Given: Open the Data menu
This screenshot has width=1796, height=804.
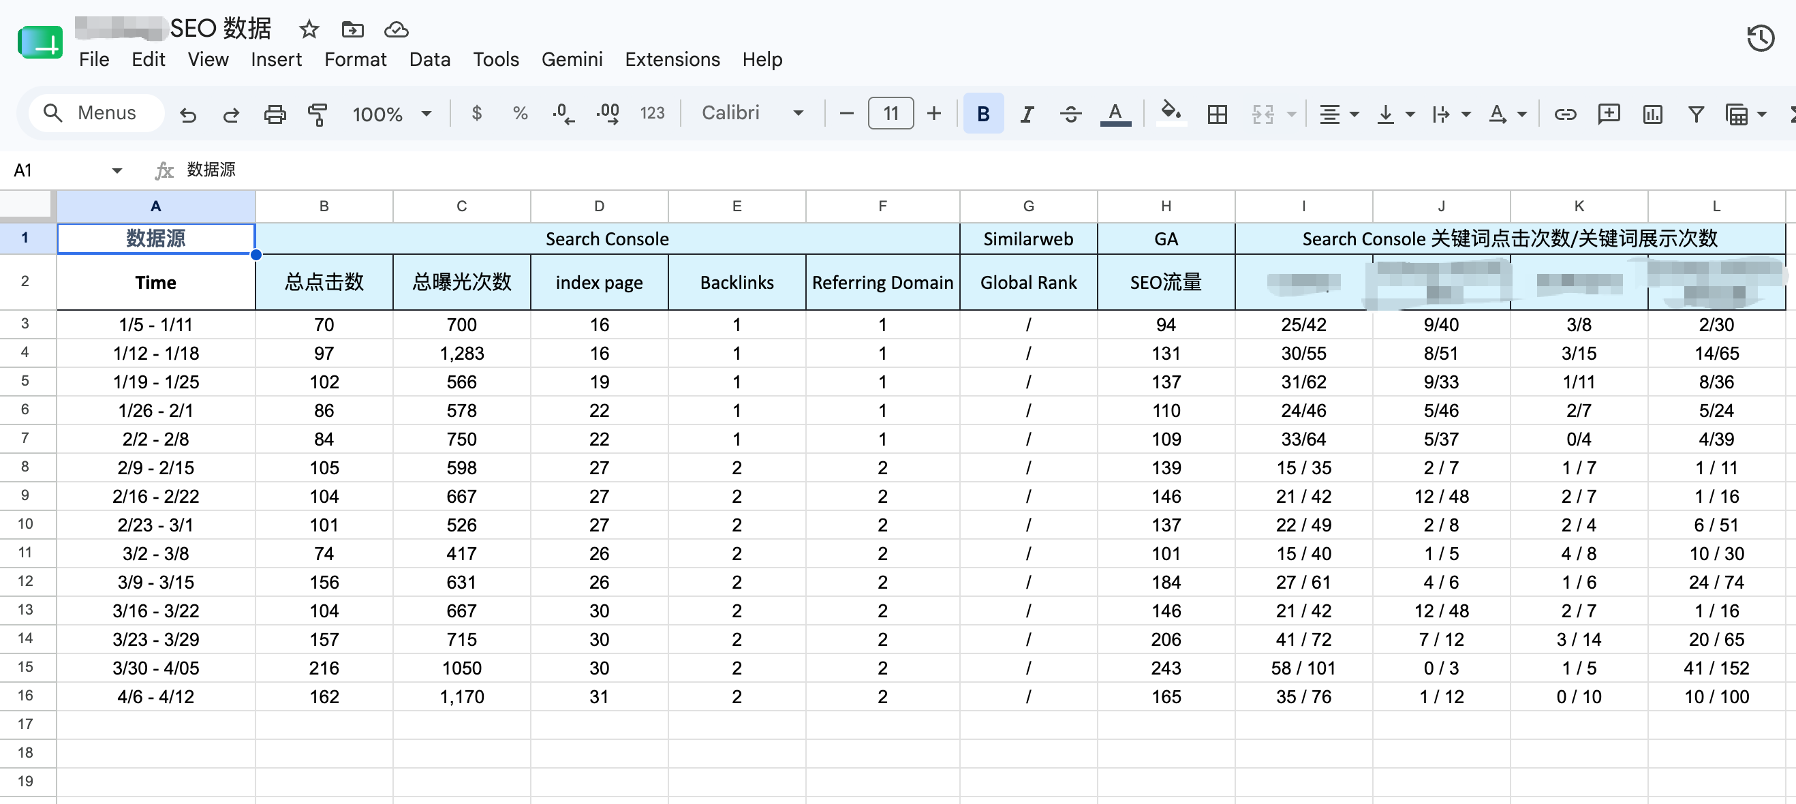Looking at the screenshot, I should click(x=429, y=59).
